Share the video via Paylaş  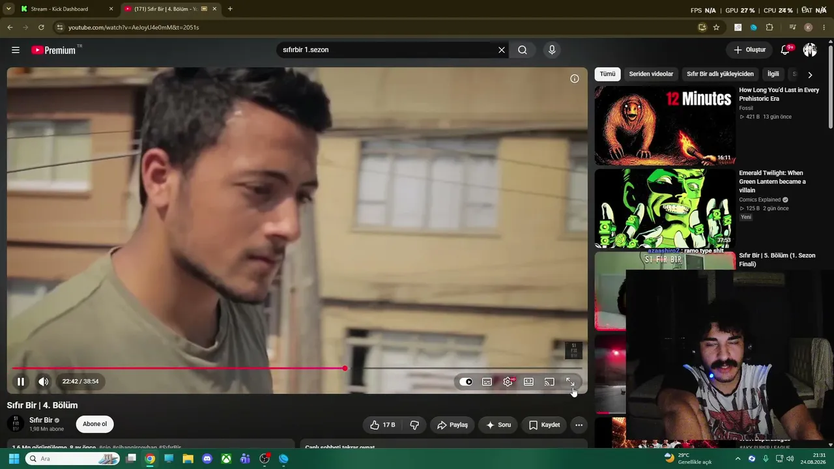click(x=452, y=425)
